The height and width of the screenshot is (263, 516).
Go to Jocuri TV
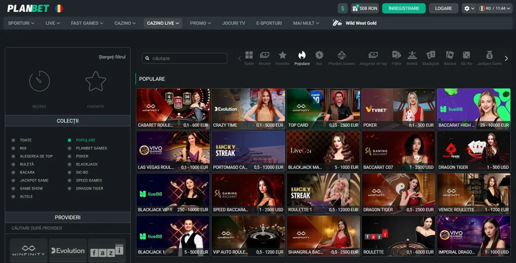pyautogui.click(x=234, y=23)
